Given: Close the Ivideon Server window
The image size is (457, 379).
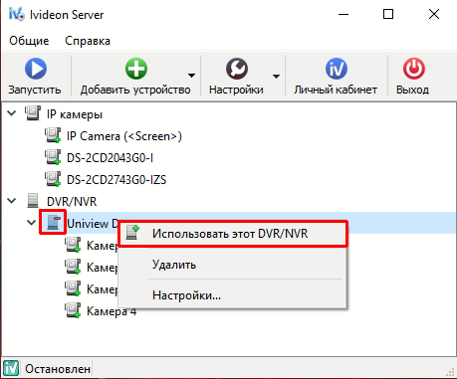Looking at the screenshot, I should pos(434,14).
